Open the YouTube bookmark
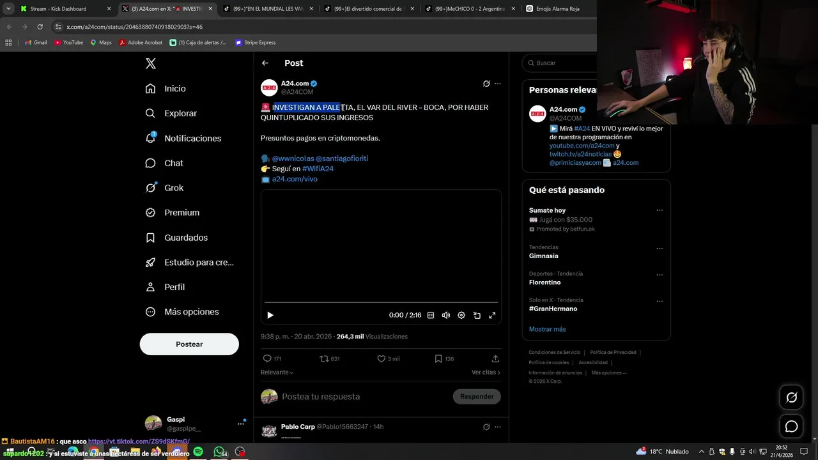The width and height of the screenshot is (818, 460). click(x=68, y=43)
